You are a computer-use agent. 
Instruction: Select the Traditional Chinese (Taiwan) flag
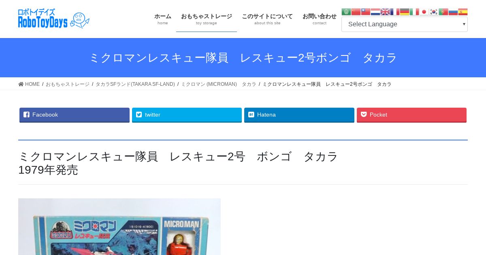click(366, 12)
